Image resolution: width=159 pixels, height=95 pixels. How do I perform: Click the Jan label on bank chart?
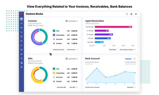coord(87,84)
